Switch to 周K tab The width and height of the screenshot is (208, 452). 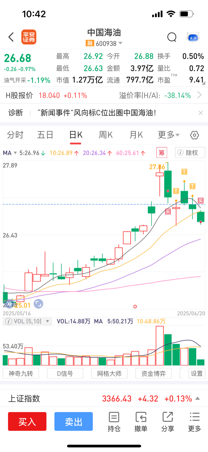pyautogui.click(x=106, y=135)
